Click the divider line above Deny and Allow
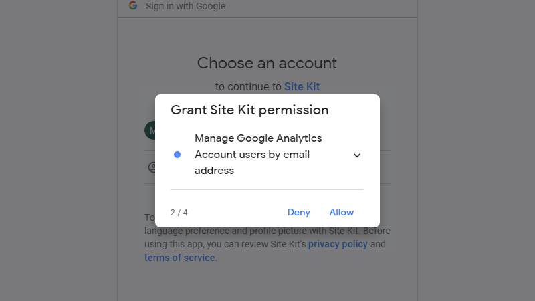 point(267,189)
